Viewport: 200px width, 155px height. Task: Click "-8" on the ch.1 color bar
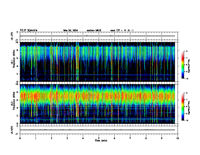coord(186,65)
